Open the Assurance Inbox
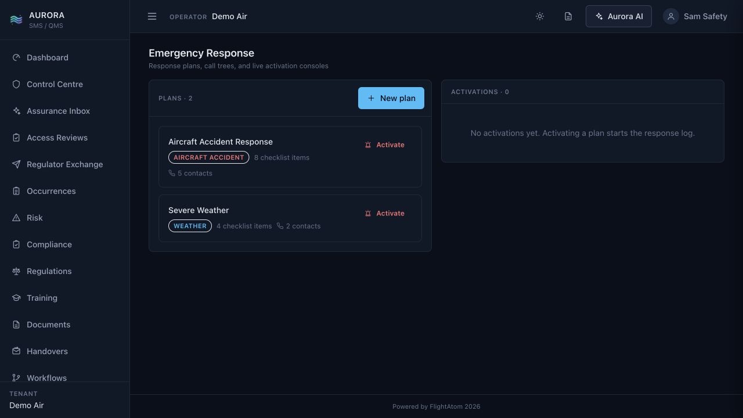This screenshot has height=418, width=743. coord(64,111)
